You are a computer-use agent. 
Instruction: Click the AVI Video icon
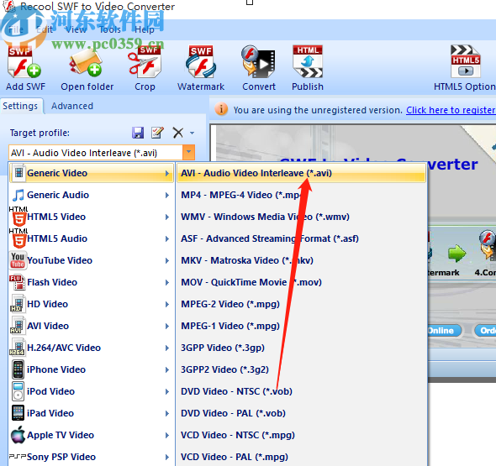click(x=18, y=326)
